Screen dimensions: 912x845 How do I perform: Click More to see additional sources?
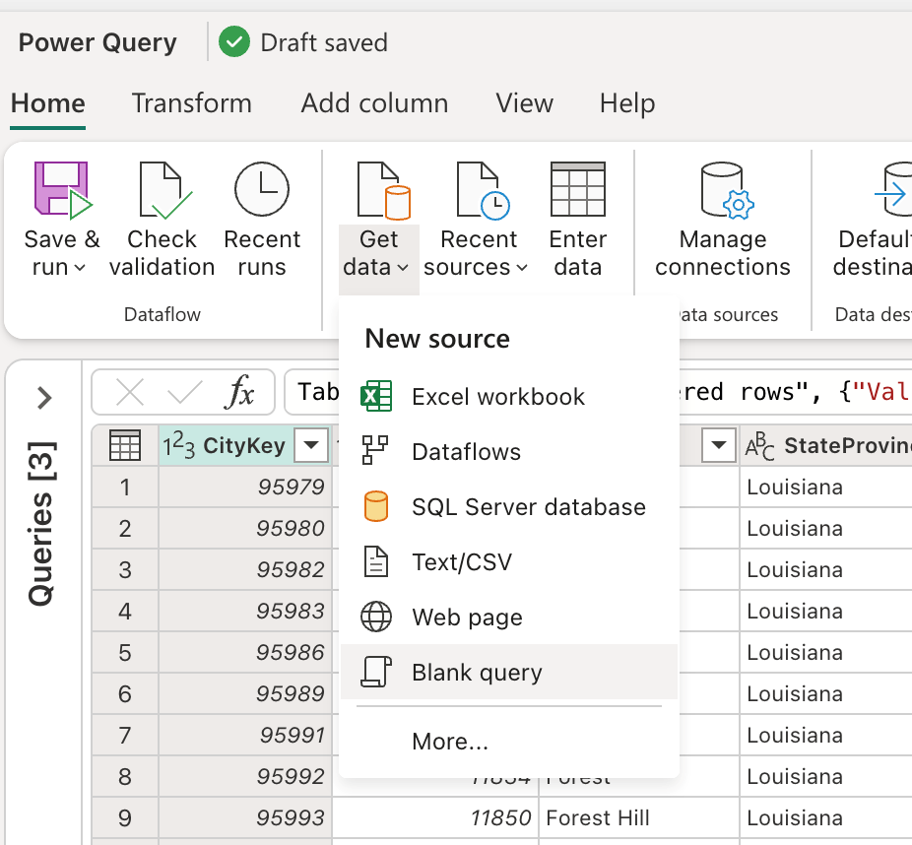pyautogui.click(x=449, y=742)
